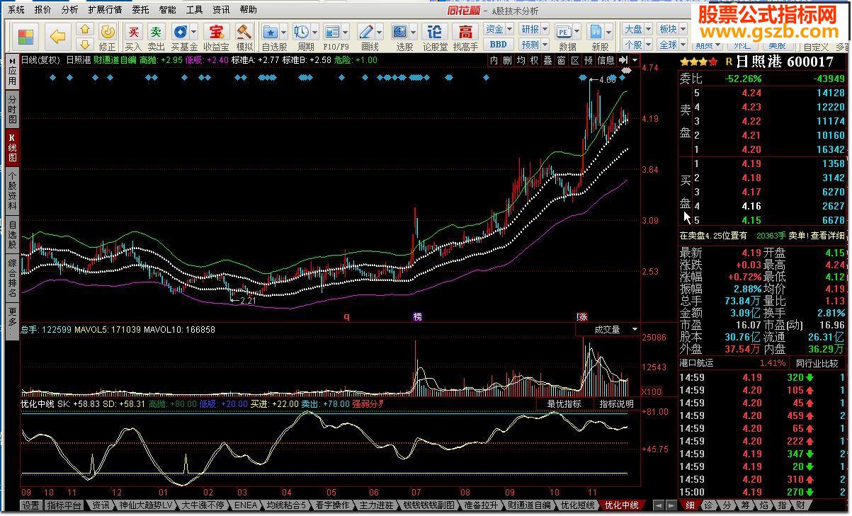Screen dimensions: 852x516
Task: Click the red 买入 buy icon
Action: point(133,37)
